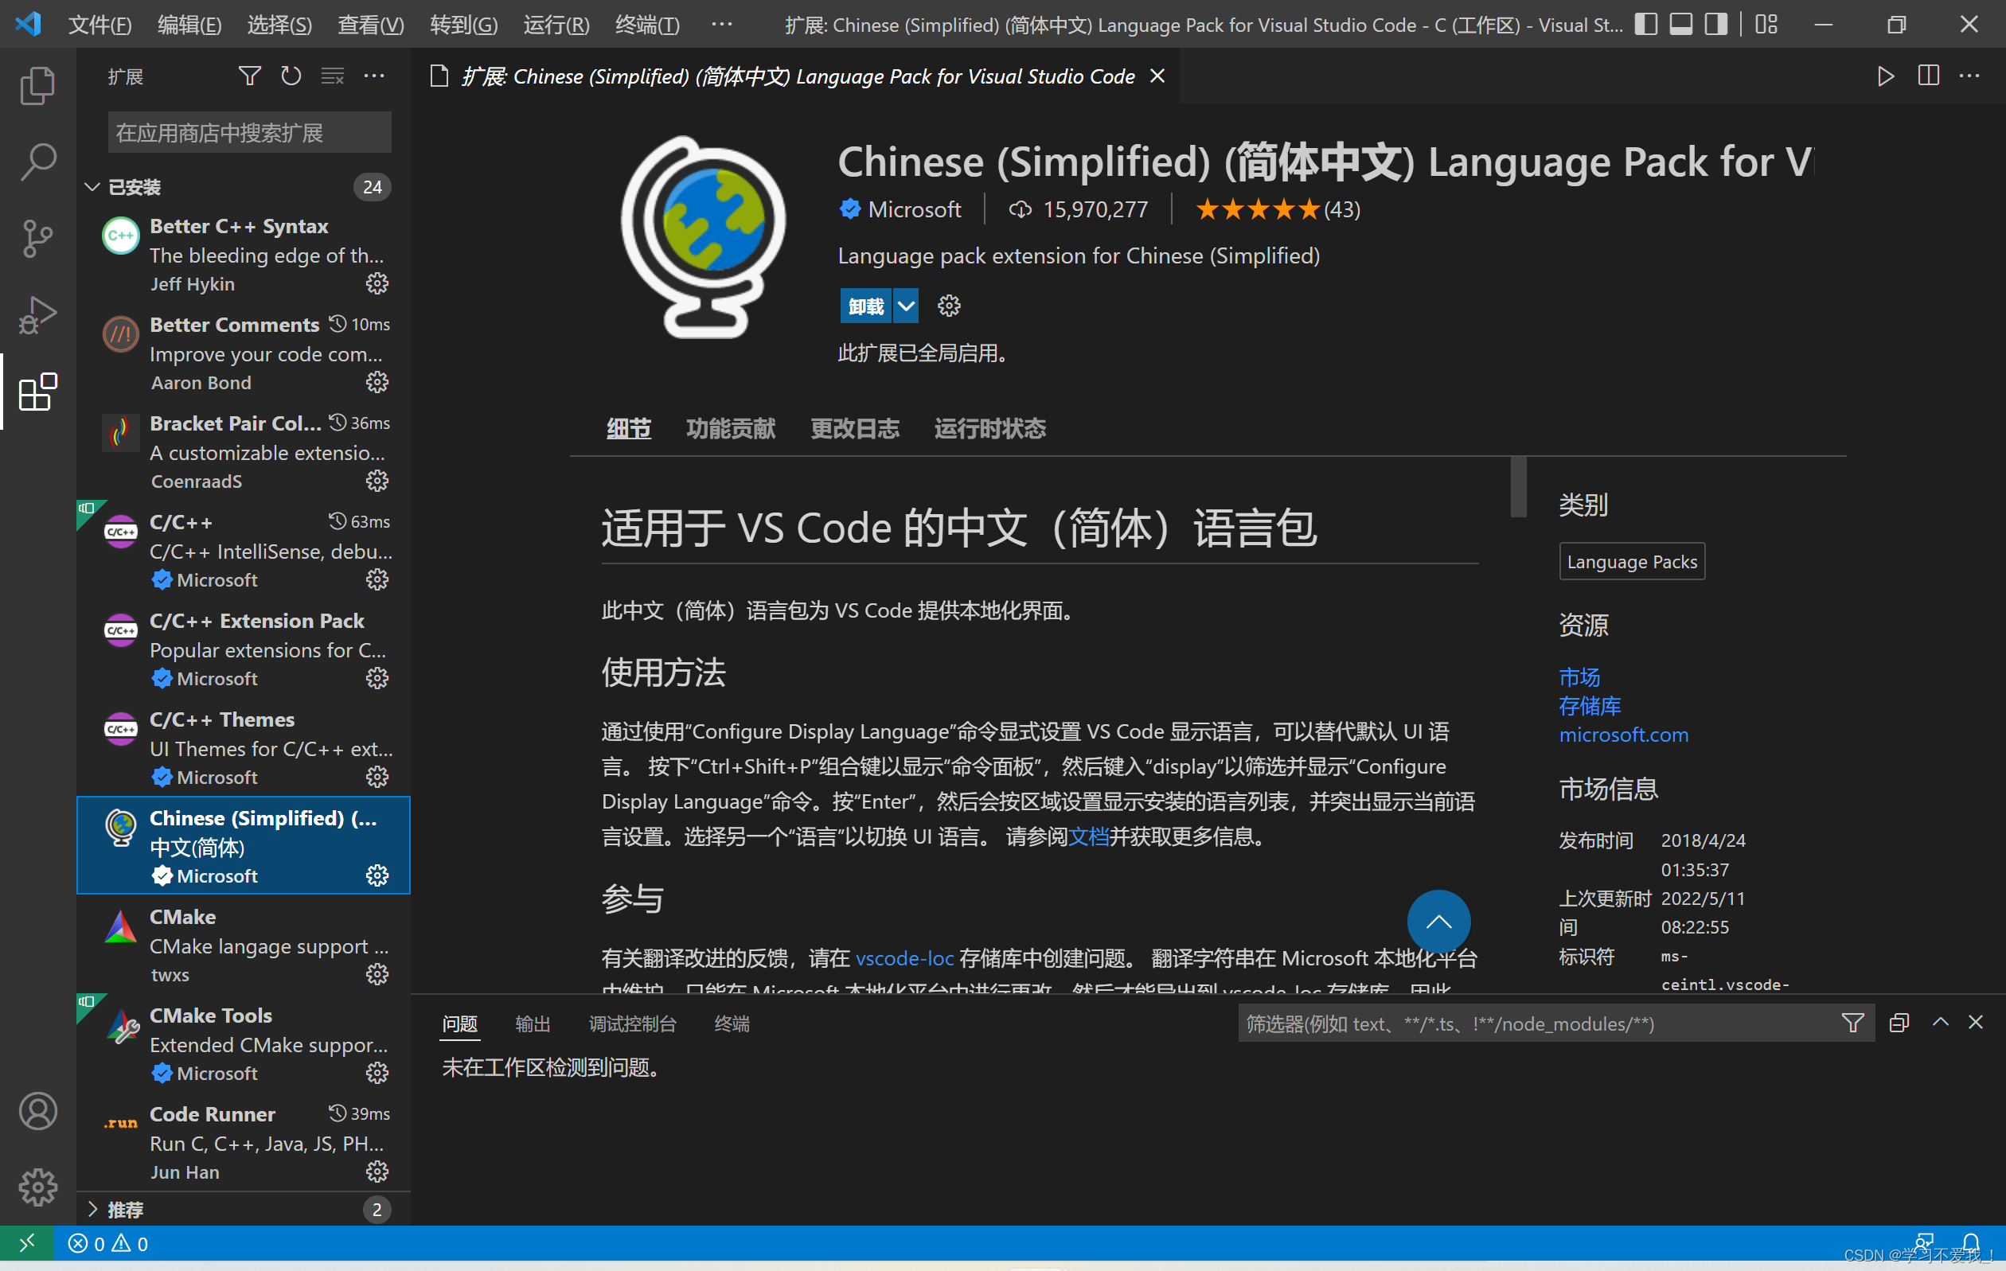Open the Search view icon

pos(37,162)
